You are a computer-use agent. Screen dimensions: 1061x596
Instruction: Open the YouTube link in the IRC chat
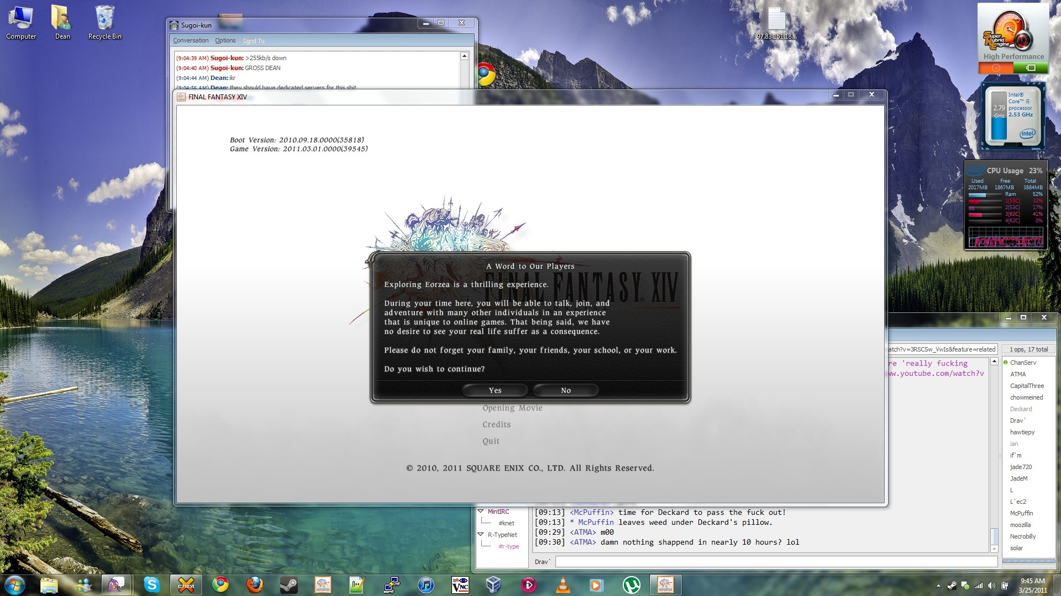(935, 374)
